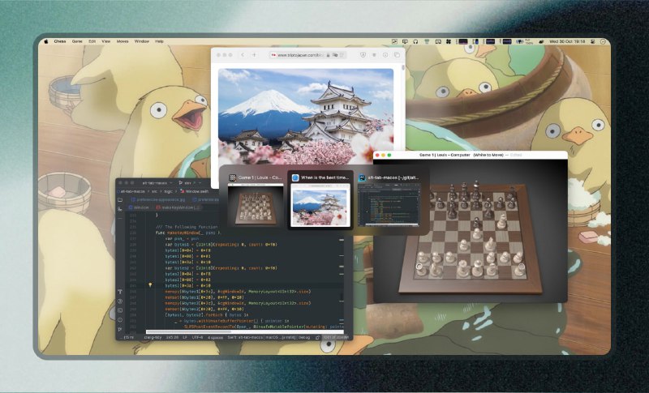The height and width of the screenshot is (393, 649).
Task: Open the Moves menu
Action: point(122,41)
